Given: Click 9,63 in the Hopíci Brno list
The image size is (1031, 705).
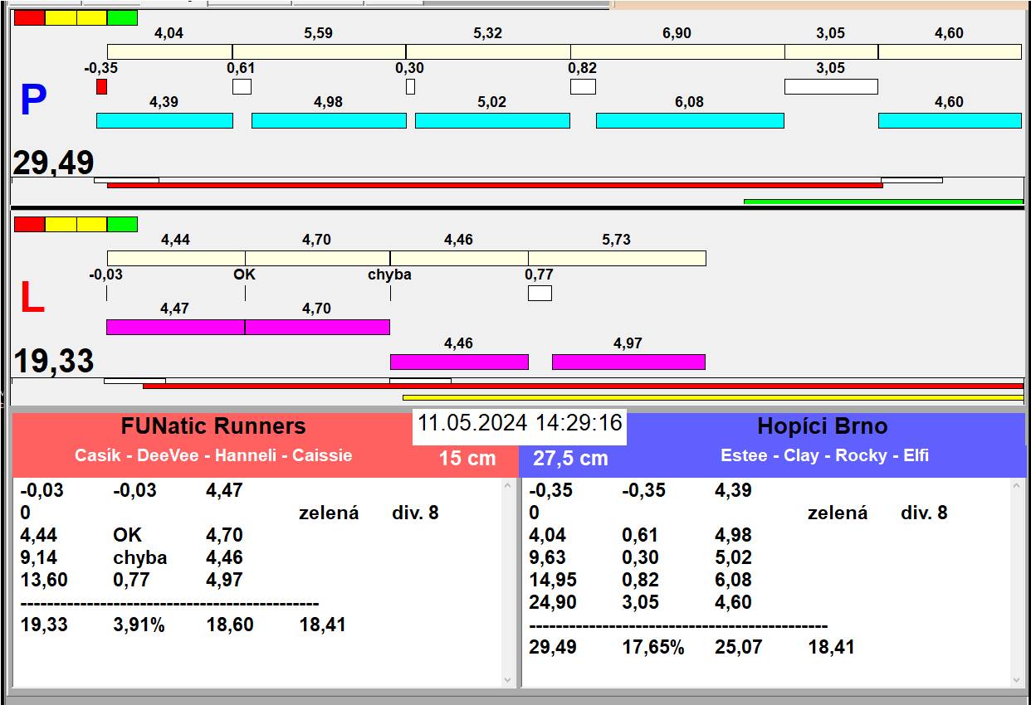Looking at the screenshot, I should (547, 557).
